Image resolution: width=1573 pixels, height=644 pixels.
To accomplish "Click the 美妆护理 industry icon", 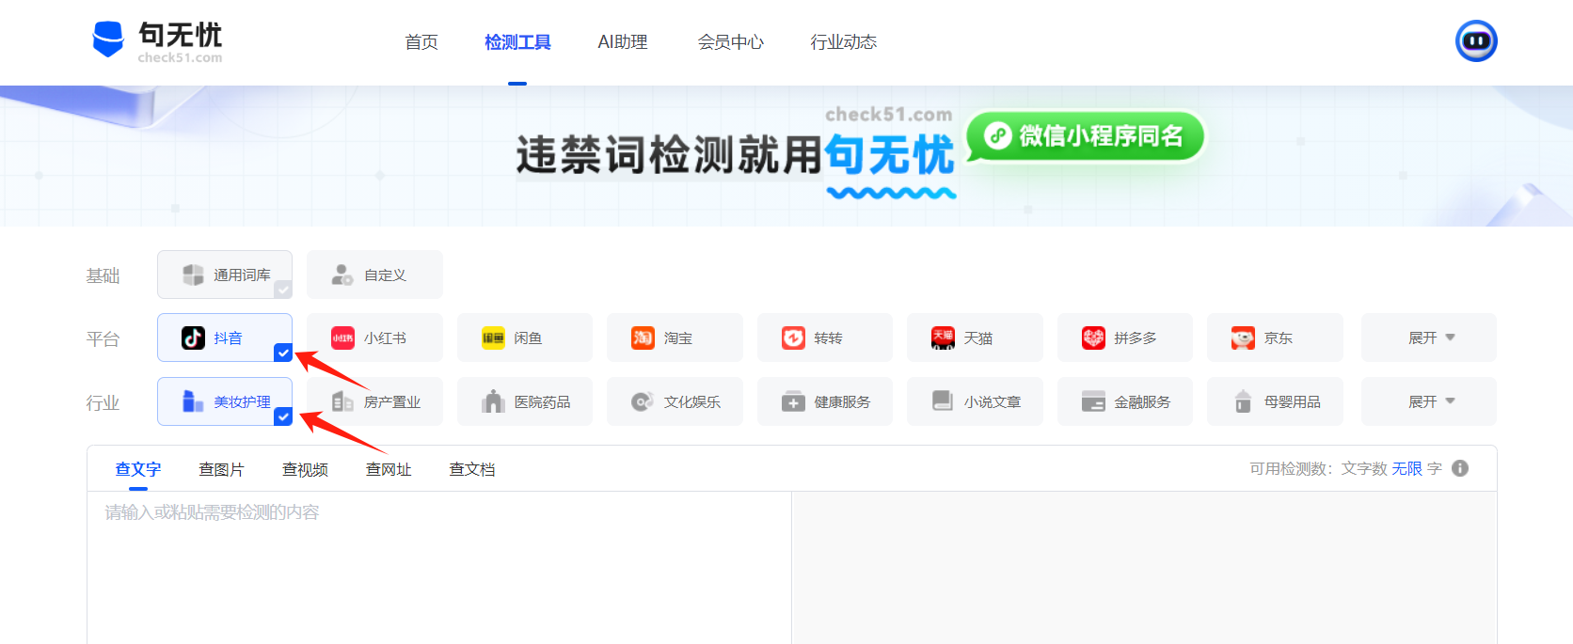I will 193,401.
